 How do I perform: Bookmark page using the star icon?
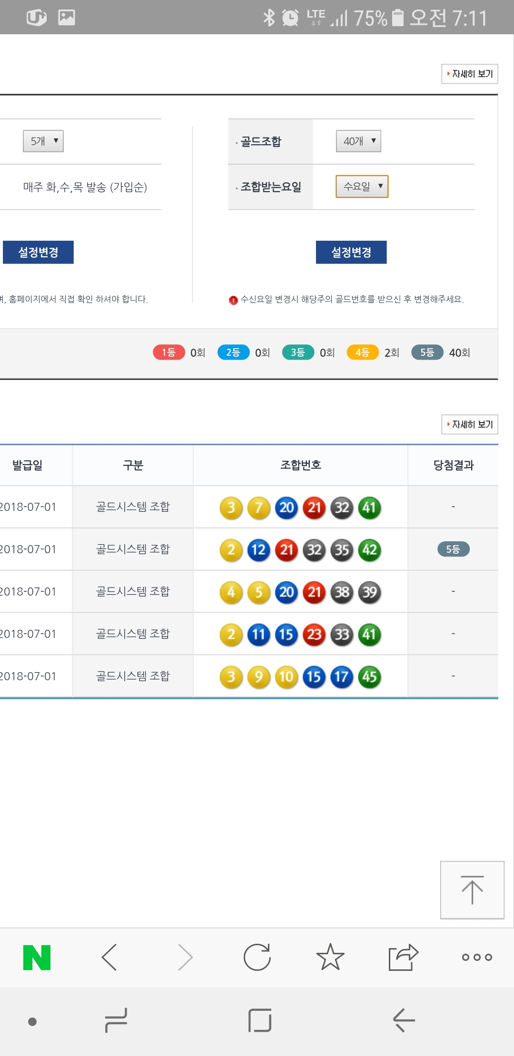click(330, 957)
